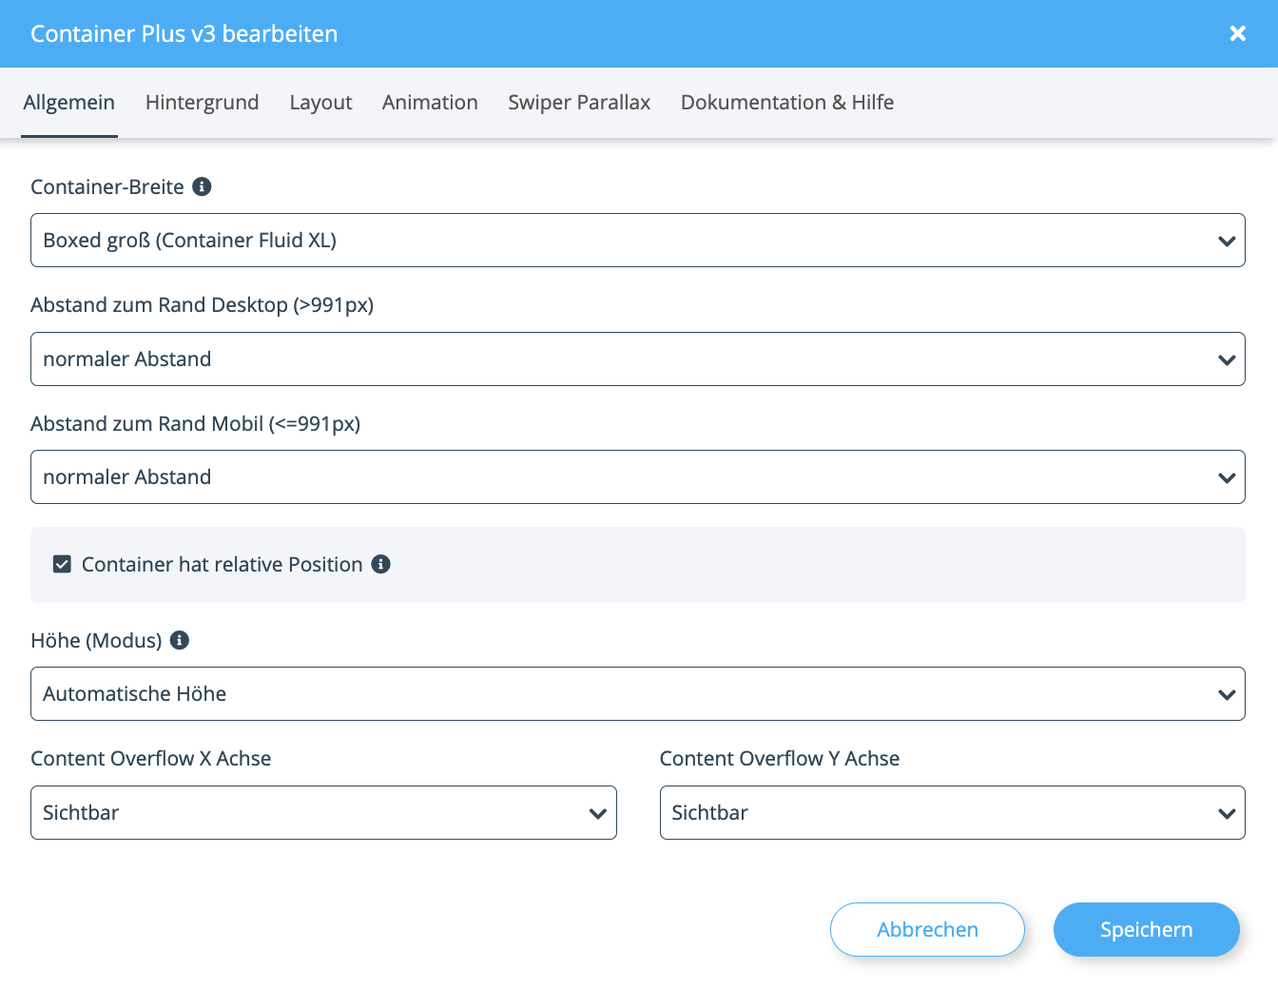Click the Abbrechen button
This screenshot has height=989, width=1278.
point(927,929)
